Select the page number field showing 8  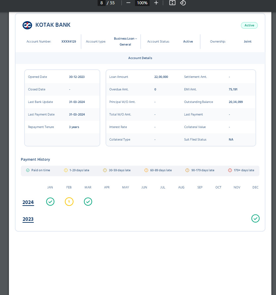(102, 3)
